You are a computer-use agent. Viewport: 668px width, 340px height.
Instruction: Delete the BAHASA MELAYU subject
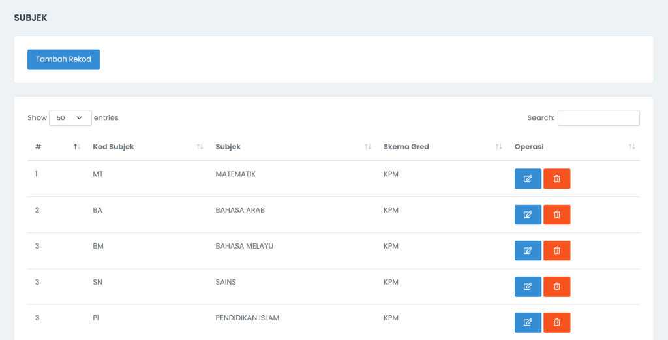[x=557, y=251]
